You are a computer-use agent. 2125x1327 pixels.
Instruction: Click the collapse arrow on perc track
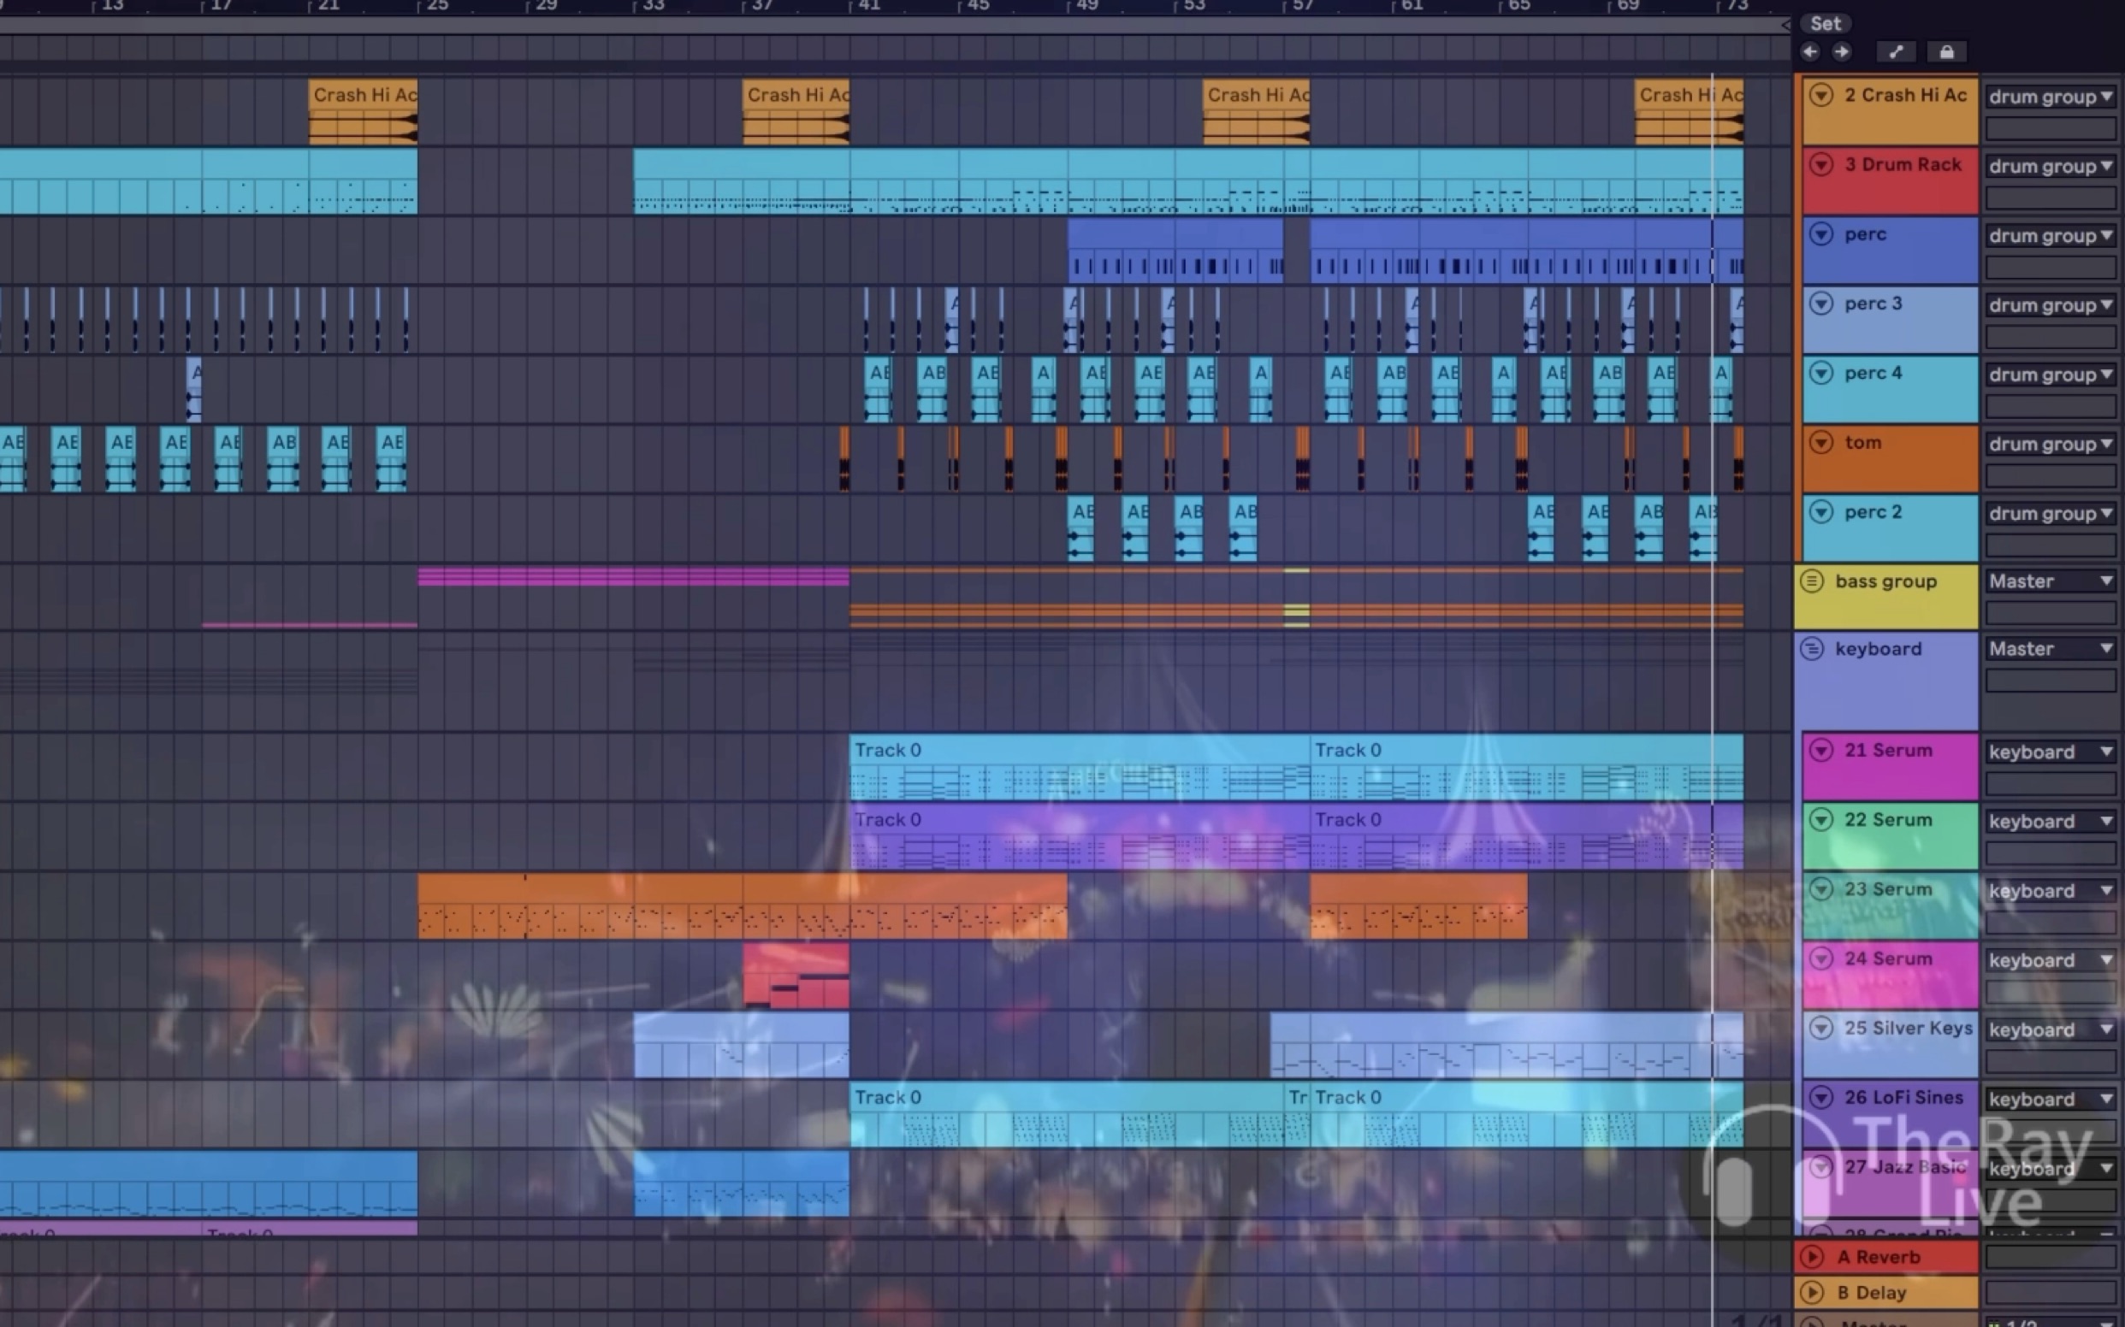pos(1820,234)
